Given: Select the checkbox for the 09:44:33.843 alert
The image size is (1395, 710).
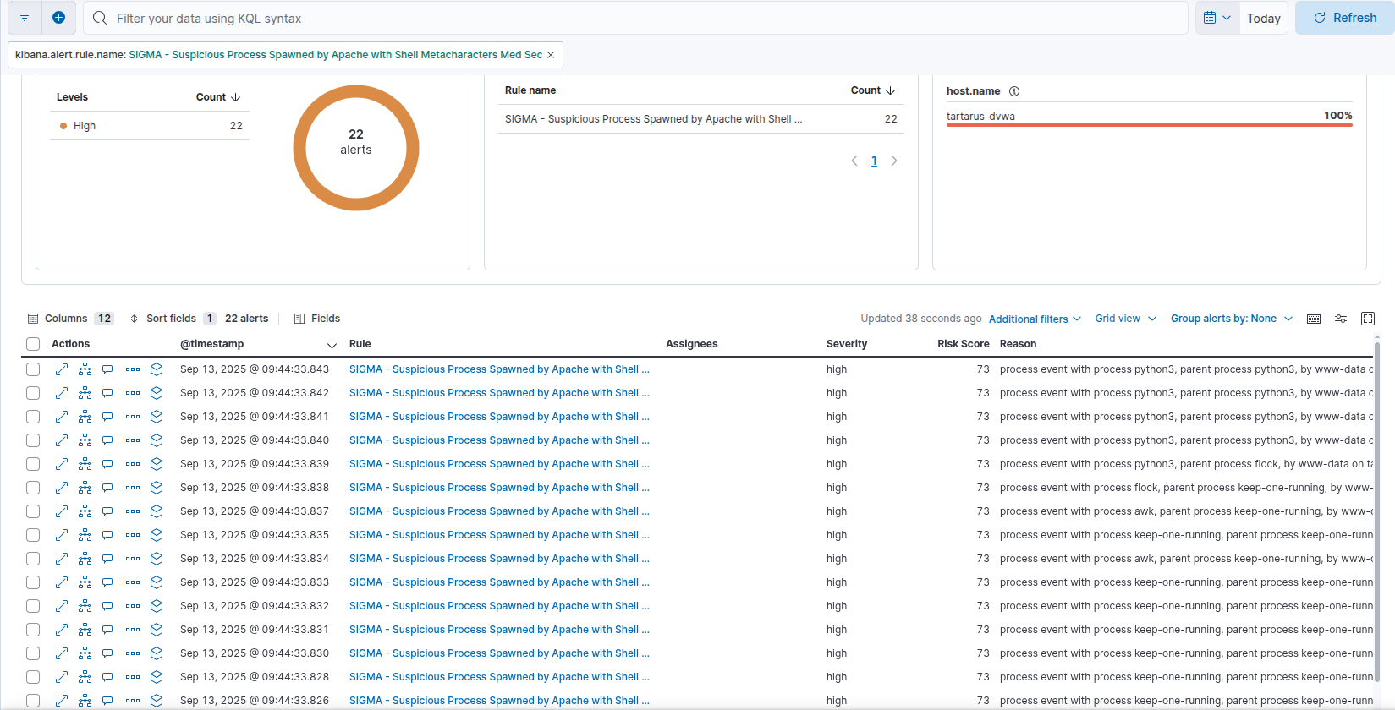Looking at the screenshot, I should (x=33, y=369).
